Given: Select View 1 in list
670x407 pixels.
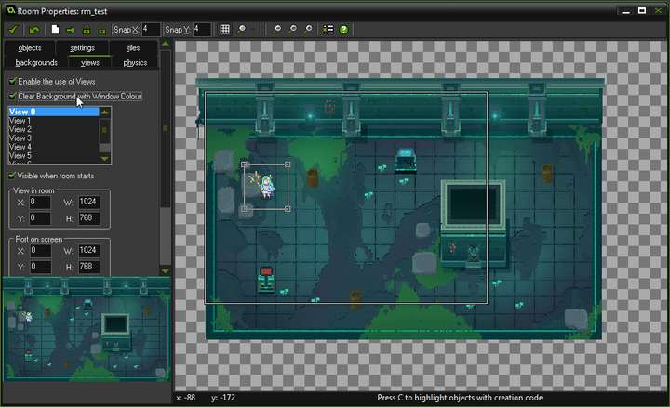Looking at the screenshot, I should pyautogui.click(x=54, y=121).
